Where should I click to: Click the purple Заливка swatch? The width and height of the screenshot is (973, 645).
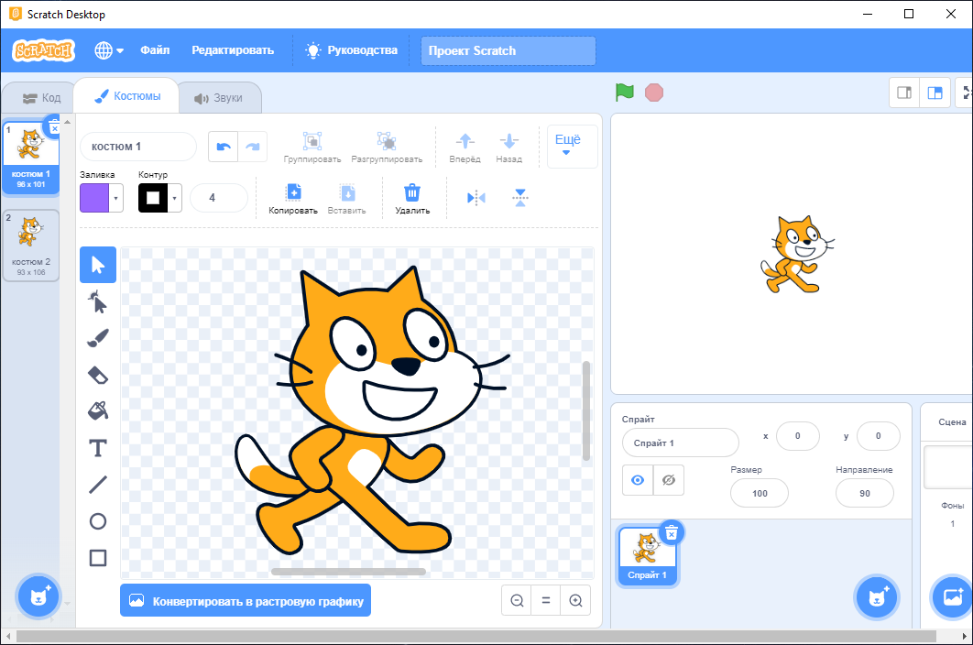coord(94,199)
